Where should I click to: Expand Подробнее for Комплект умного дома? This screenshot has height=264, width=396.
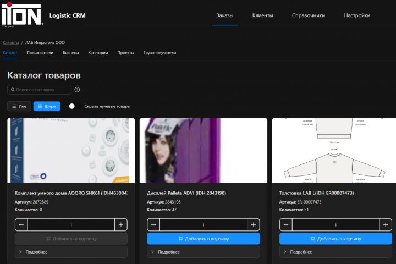click(x=71, y=252)
